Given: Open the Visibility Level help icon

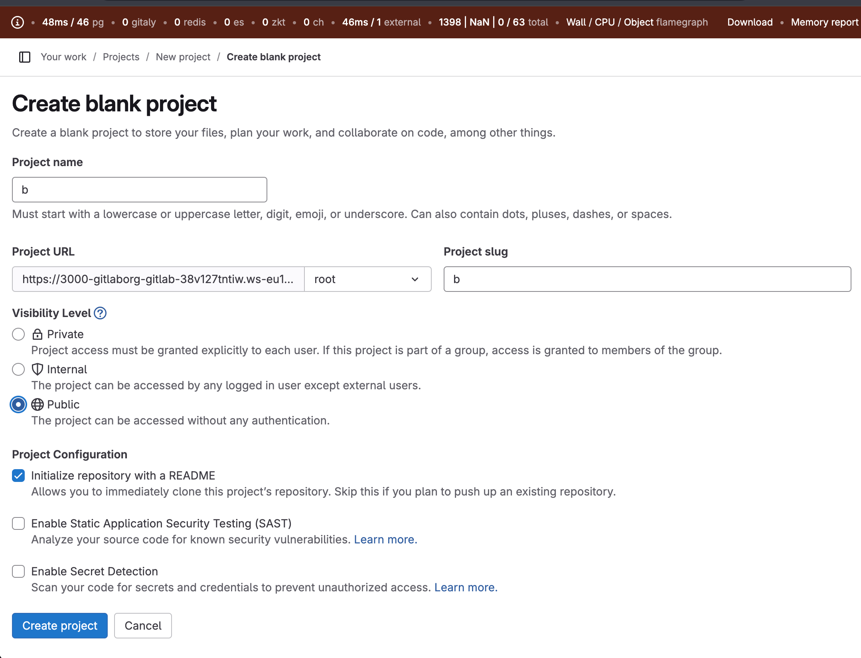Looking at the screenshot, I should point(100,313).
